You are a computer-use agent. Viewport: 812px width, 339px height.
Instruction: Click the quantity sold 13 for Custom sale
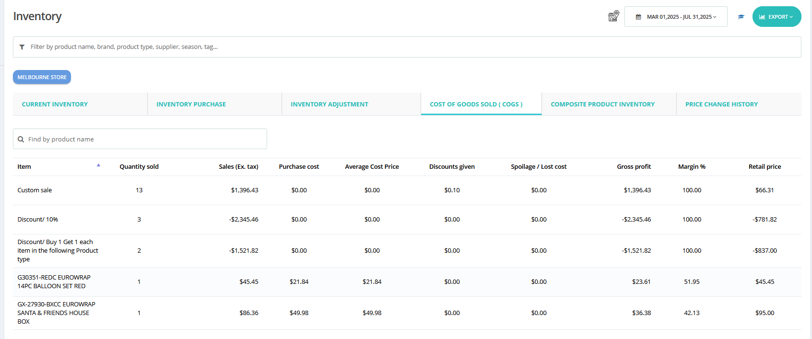tap(139, 190)
